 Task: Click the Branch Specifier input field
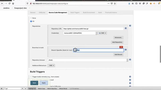click(x=99, y=50)
